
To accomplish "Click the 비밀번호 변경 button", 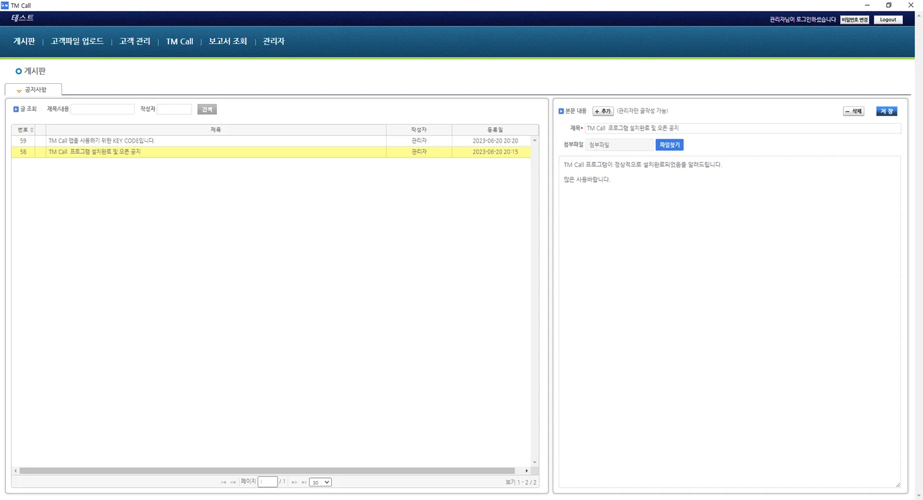I will tap(855, 19).
